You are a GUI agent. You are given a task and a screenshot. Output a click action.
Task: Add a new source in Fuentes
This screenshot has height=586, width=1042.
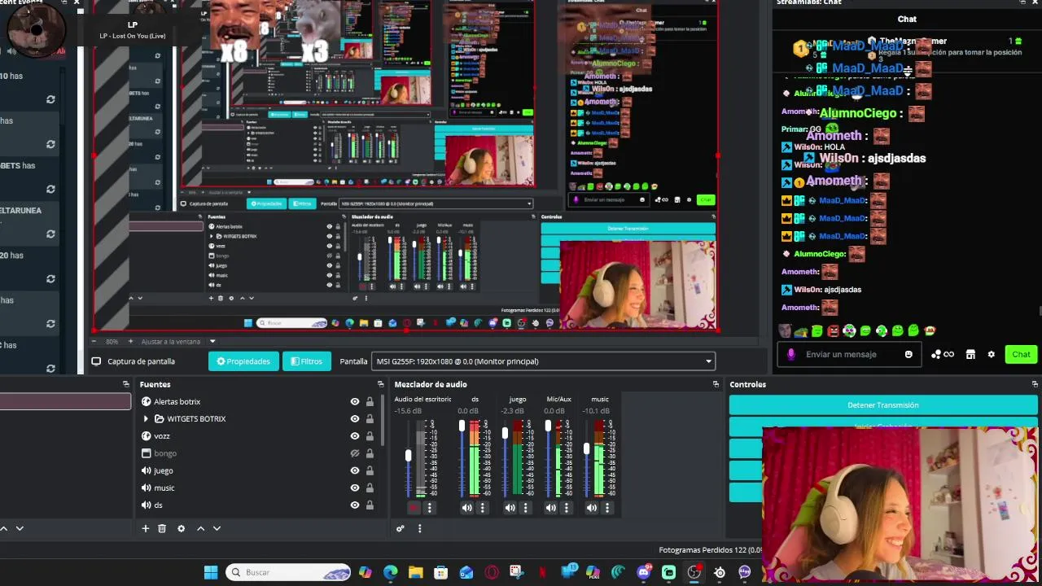tap(146, 528)
